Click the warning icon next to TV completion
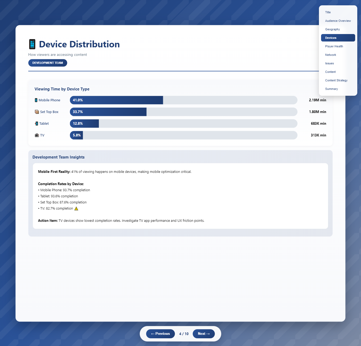Image resolution: width=361 pixels, height=346 pixels. click(76, 209)
